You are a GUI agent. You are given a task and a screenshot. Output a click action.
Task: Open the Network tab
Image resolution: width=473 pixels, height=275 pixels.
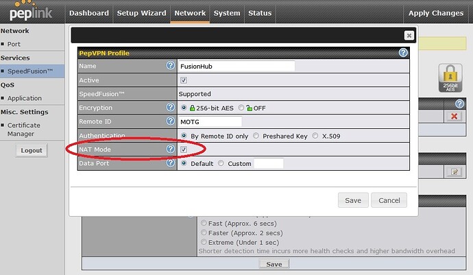coord(190,13)
